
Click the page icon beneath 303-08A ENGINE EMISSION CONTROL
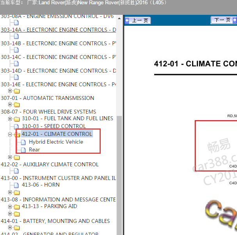[x=16, y=23]
